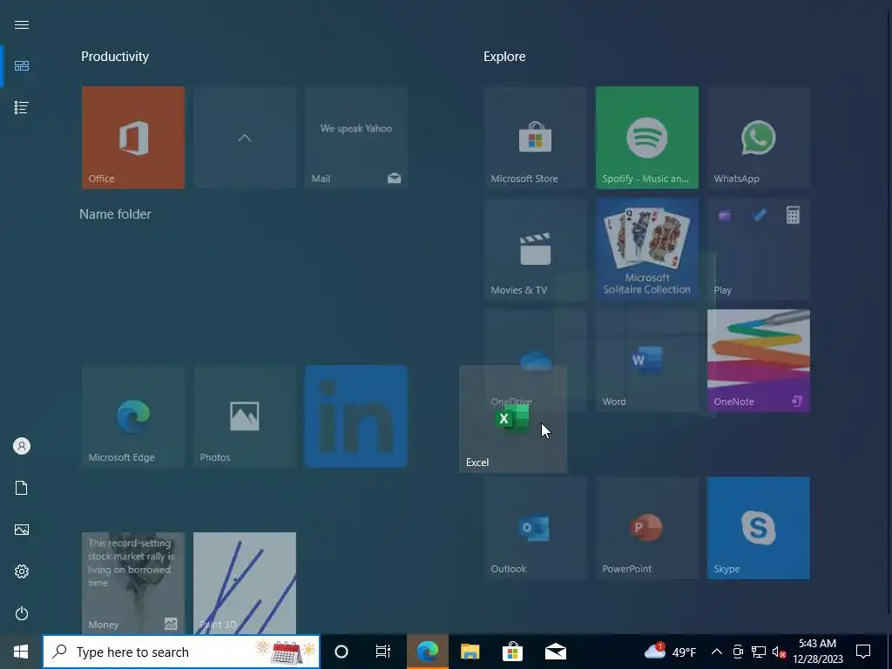Open Microsoft Store from the taskbar
Screen dimensions: 892x669
pyautogui.click(x=512, y=652)
